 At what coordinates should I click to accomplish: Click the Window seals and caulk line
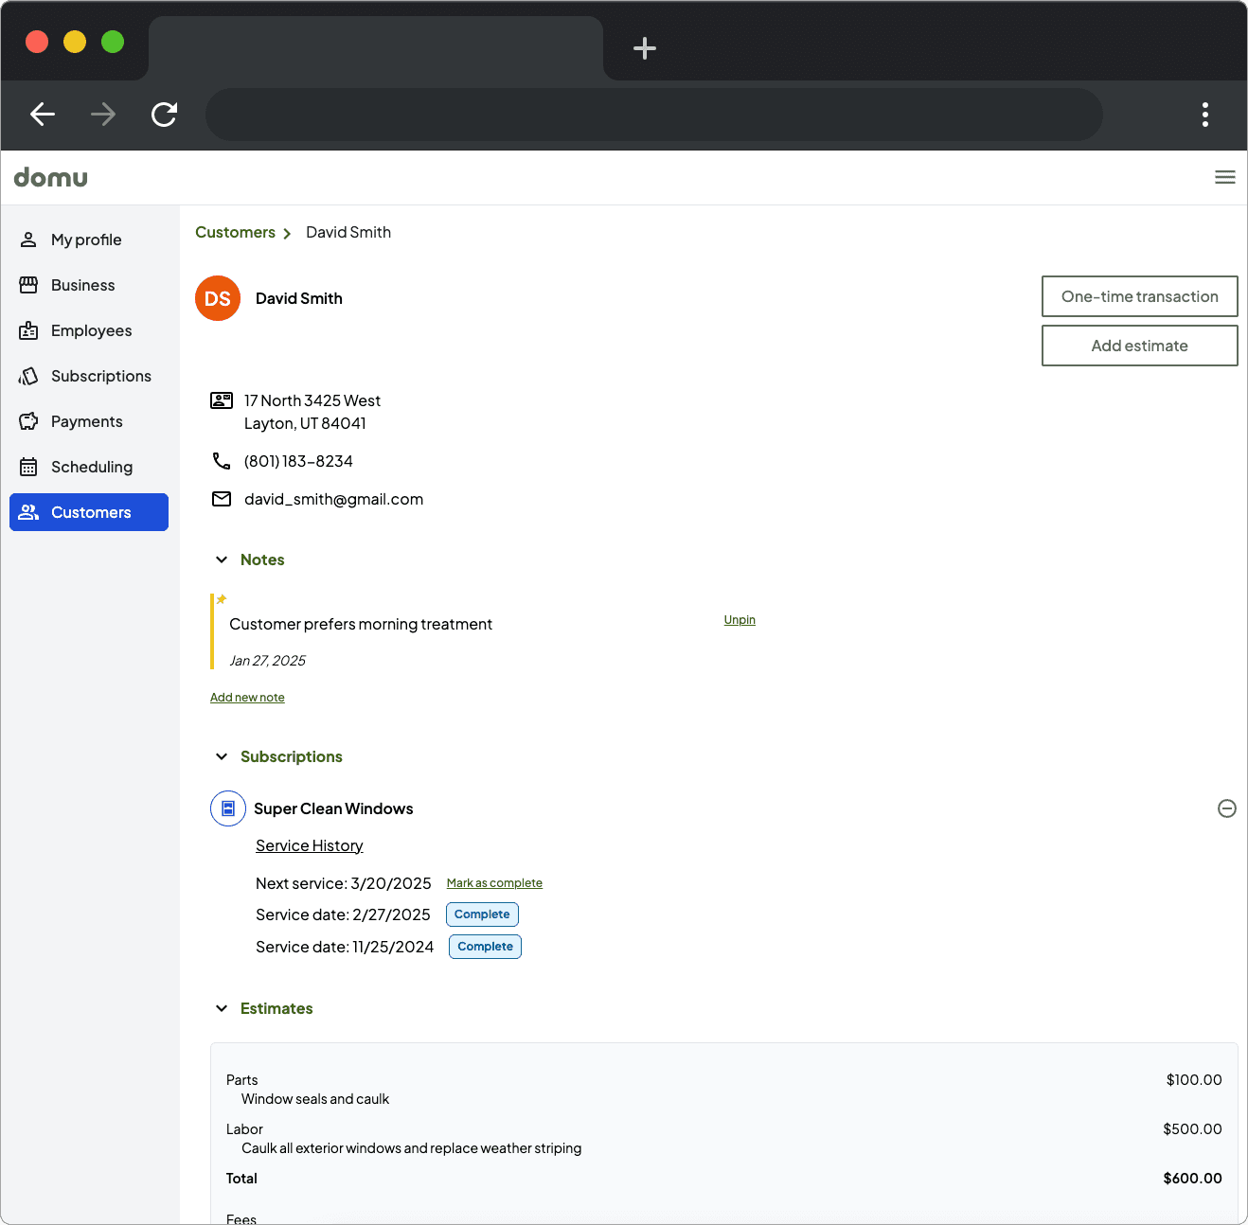[315, 1099]
